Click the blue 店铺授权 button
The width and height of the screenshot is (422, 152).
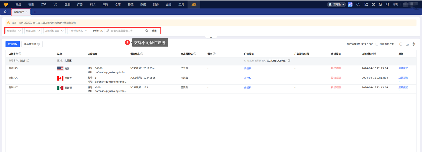pyautogui.click(x=13, y=44)
